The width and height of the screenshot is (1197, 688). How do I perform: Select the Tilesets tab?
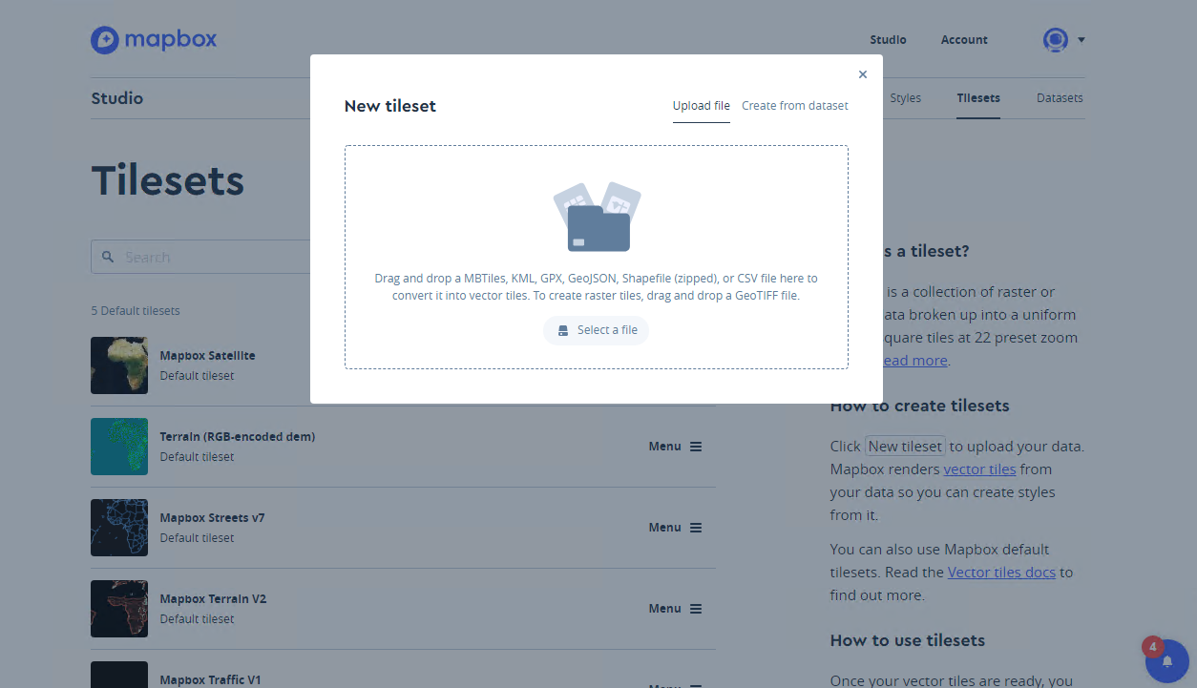(978, 98)
